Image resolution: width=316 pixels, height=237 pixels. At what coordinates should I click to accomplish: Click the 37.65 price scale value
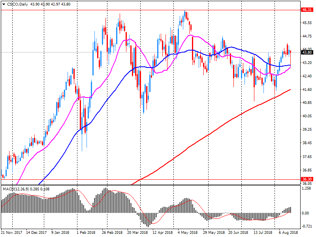click(x=307, y=156)
